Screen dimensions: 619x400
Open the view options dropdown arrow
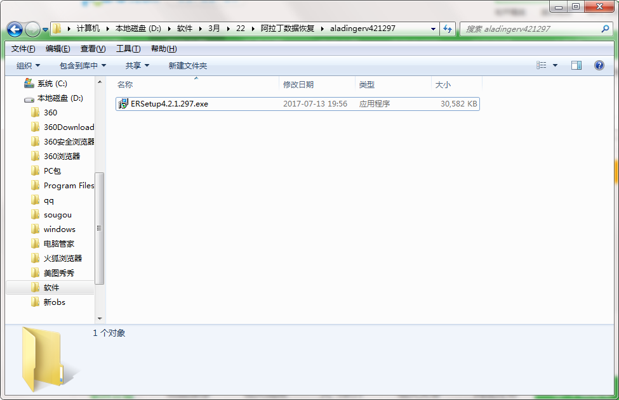tap(555, 65)
